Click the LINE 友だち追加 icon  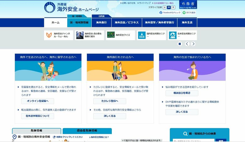pos(184,13)
